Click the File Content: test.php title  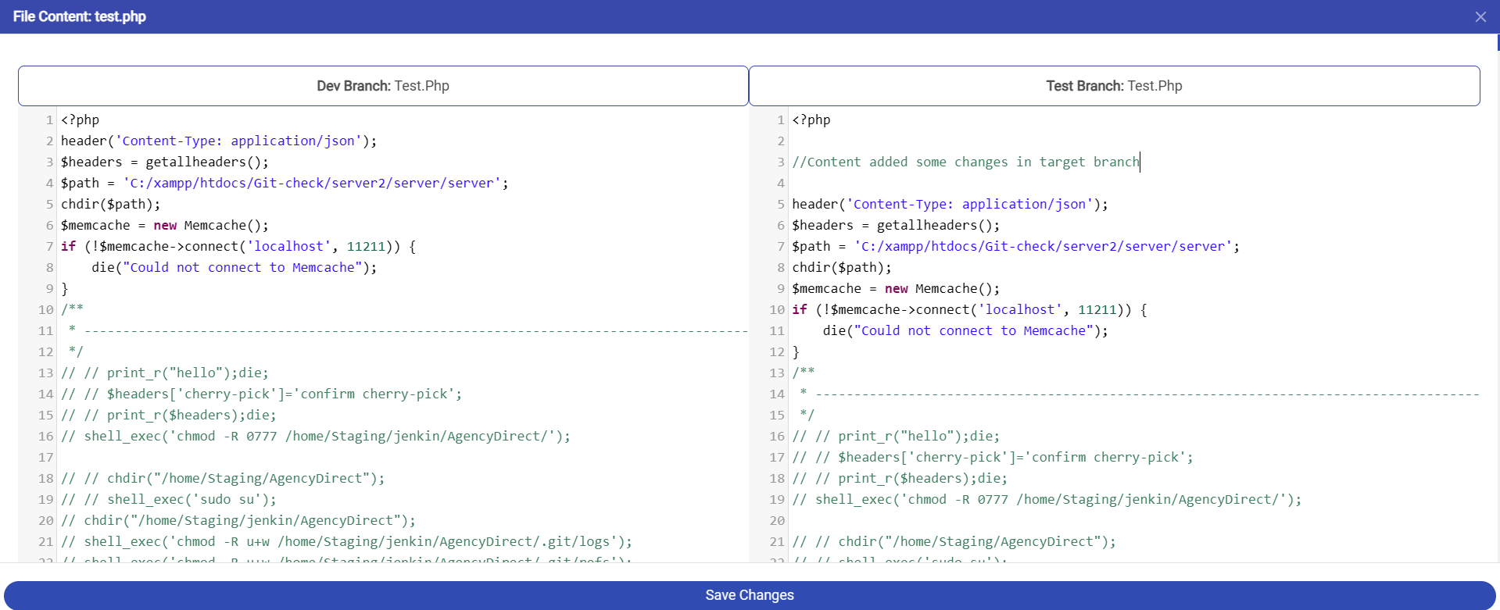80,16
